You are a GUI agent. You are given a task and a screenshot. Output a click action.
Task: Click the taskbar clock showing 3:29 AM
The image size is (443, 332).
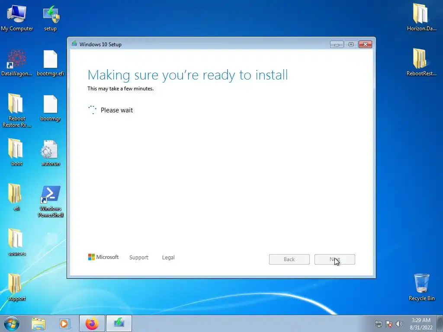point(421,324)
